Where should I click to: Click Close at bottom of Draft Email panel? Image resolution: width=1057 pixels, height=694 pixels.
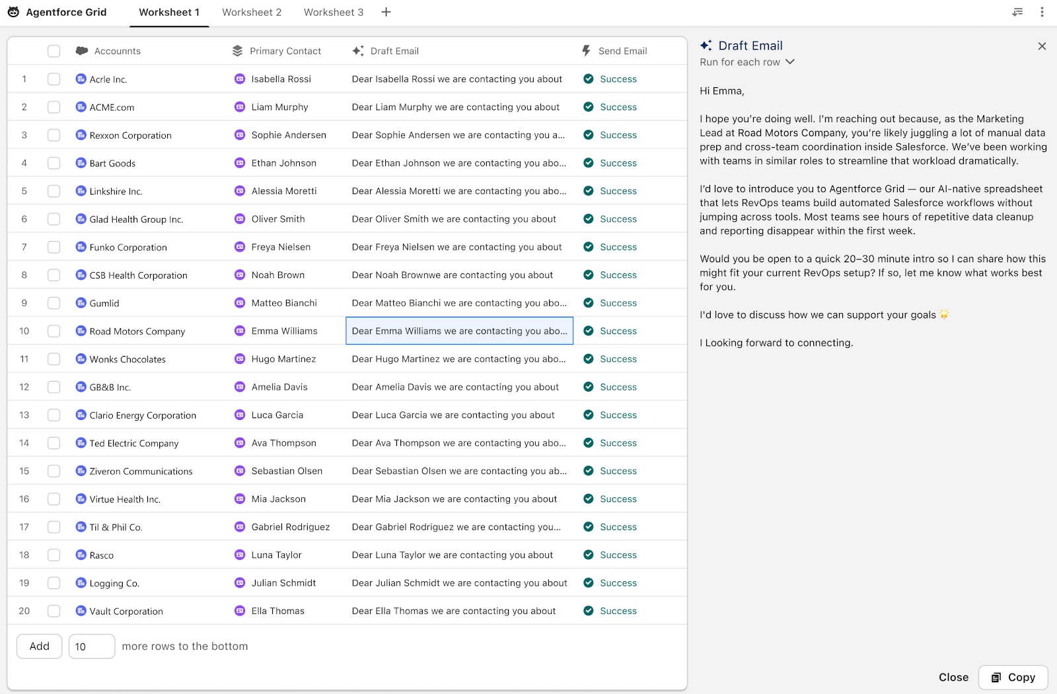[953, 677]
